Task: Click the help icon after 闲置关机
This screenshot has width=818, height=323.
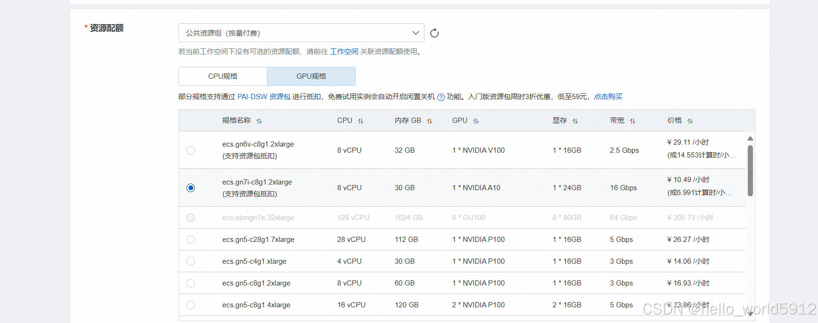Action: point(441,97)
